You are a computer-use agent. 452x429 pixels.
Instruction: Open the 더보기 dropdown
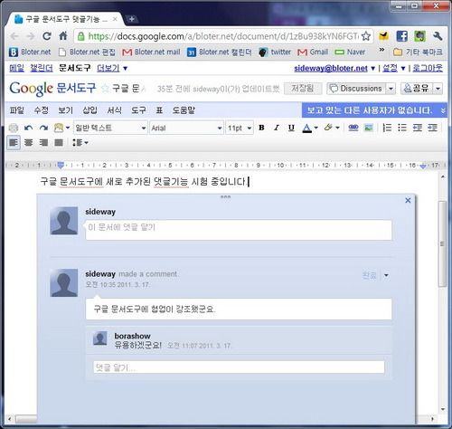[x=112, y=68]
